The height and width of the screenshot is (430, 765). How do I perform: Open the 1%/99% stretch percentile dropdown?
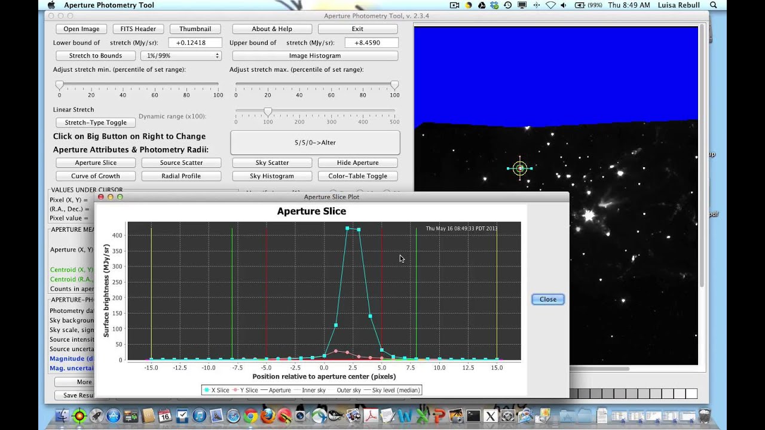coord(181,56)
